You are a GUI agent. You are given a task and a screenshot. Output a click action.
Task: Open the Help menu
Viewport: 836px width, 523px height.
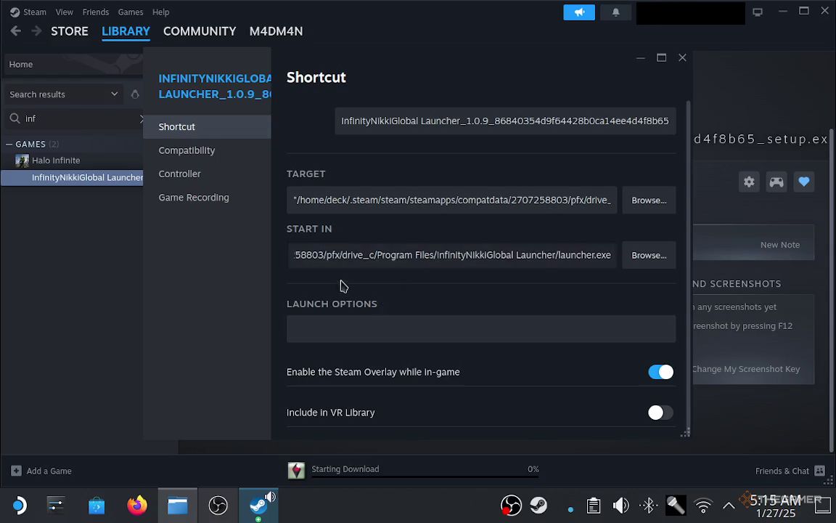coord(160,12)
